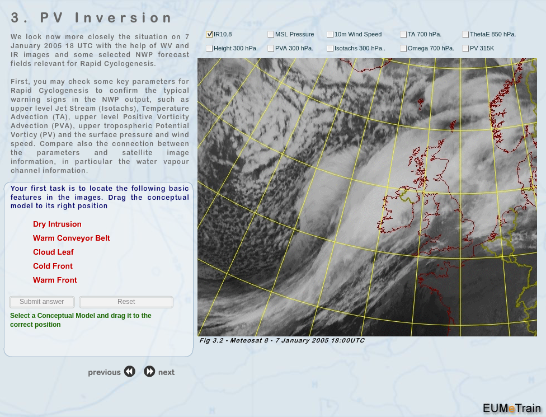This screenshot has width=546, height=417.
Task: Click the previous double-arrow icon
Action: coord(130,372)
